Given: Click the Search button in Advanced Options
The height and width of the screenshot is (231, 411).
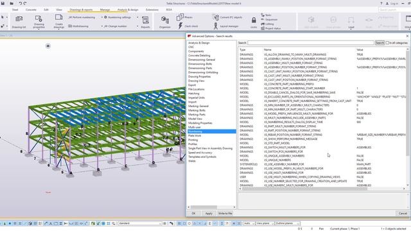Looking at the screenshot, I should pos(380,43).
